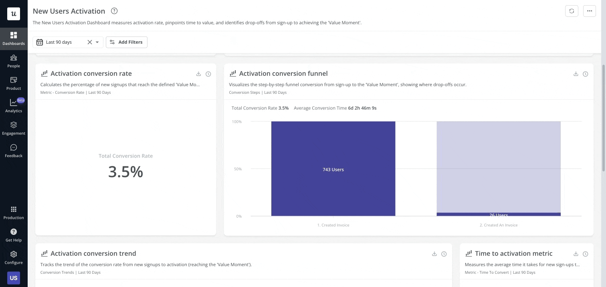Navigate to the Engagement section
The height and width of the screenshot is (287, 606).
click(x=14, y=128)
